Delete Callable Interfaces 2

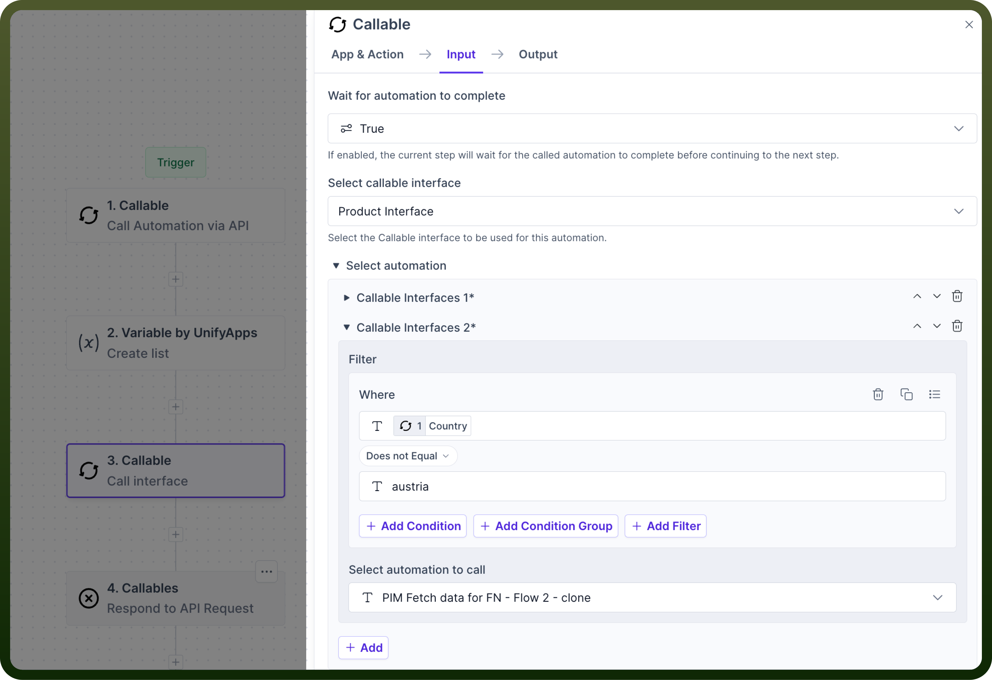pos(957,326)
